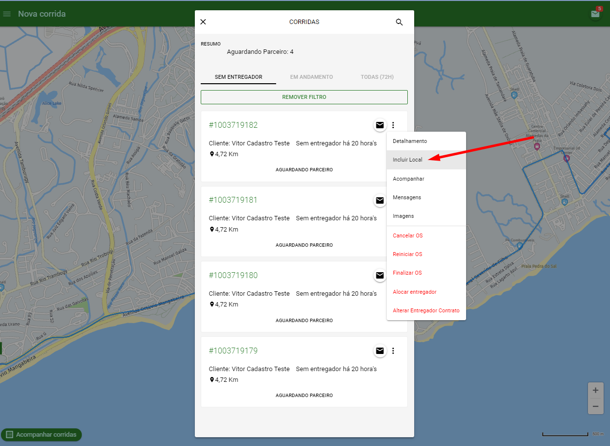Open the notifications mail icon with badge 5
The image size is (610, 446).
595,14
